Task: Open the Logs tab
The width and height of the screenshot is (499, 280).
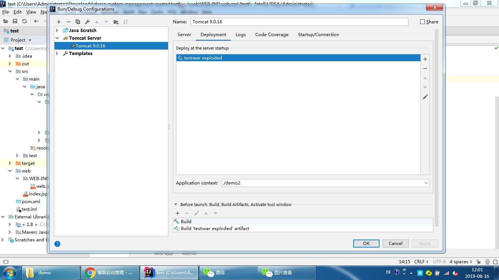Action: click(x=240, y=35)
